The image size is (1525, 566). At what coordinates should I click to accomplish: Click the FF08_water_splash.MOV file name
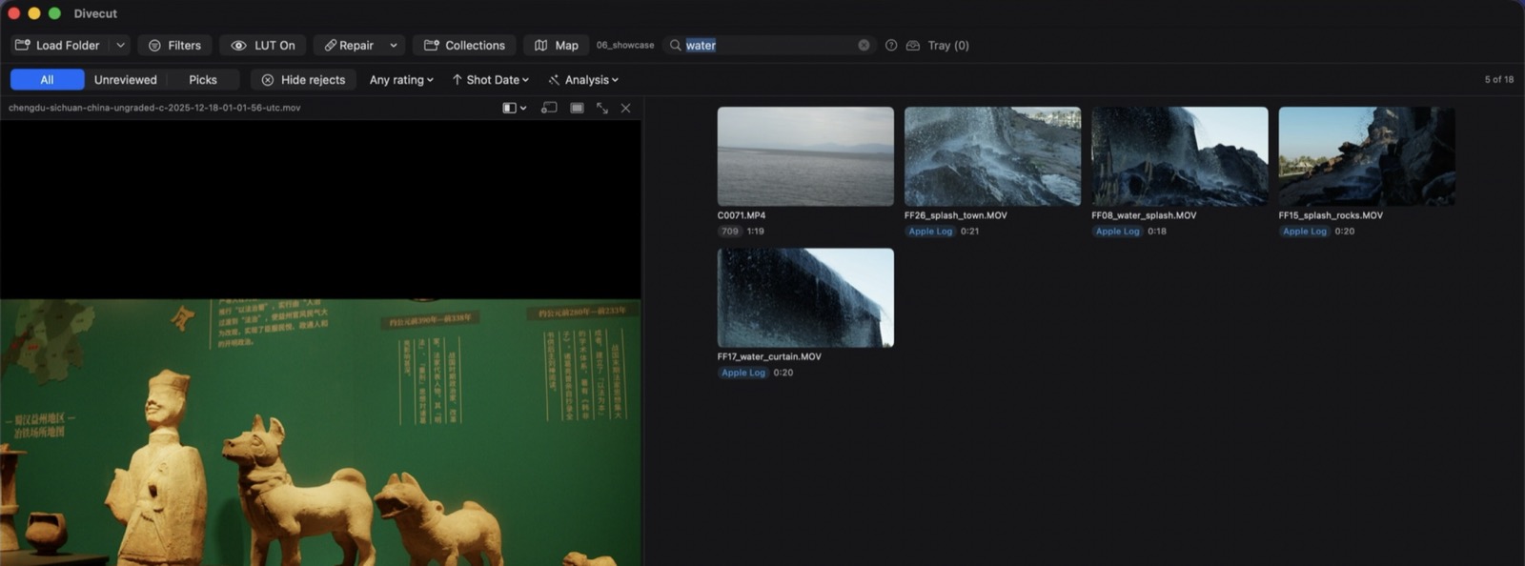[x=1144, y=215]
